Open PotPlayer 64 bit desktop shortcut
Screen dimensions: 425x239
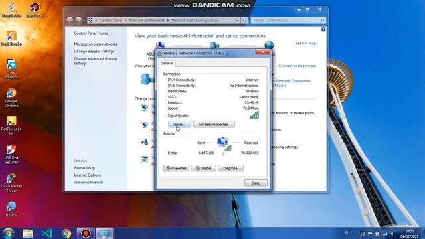coord(11,126)
